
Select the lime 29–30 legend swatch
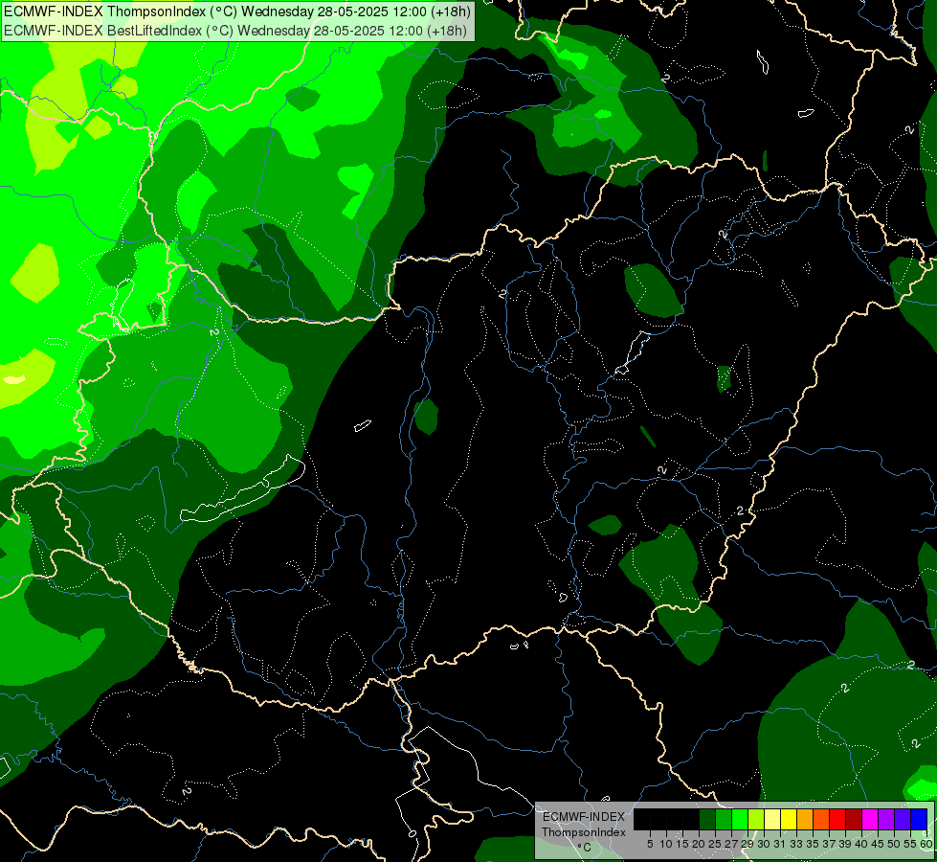(x=756, y=819)
